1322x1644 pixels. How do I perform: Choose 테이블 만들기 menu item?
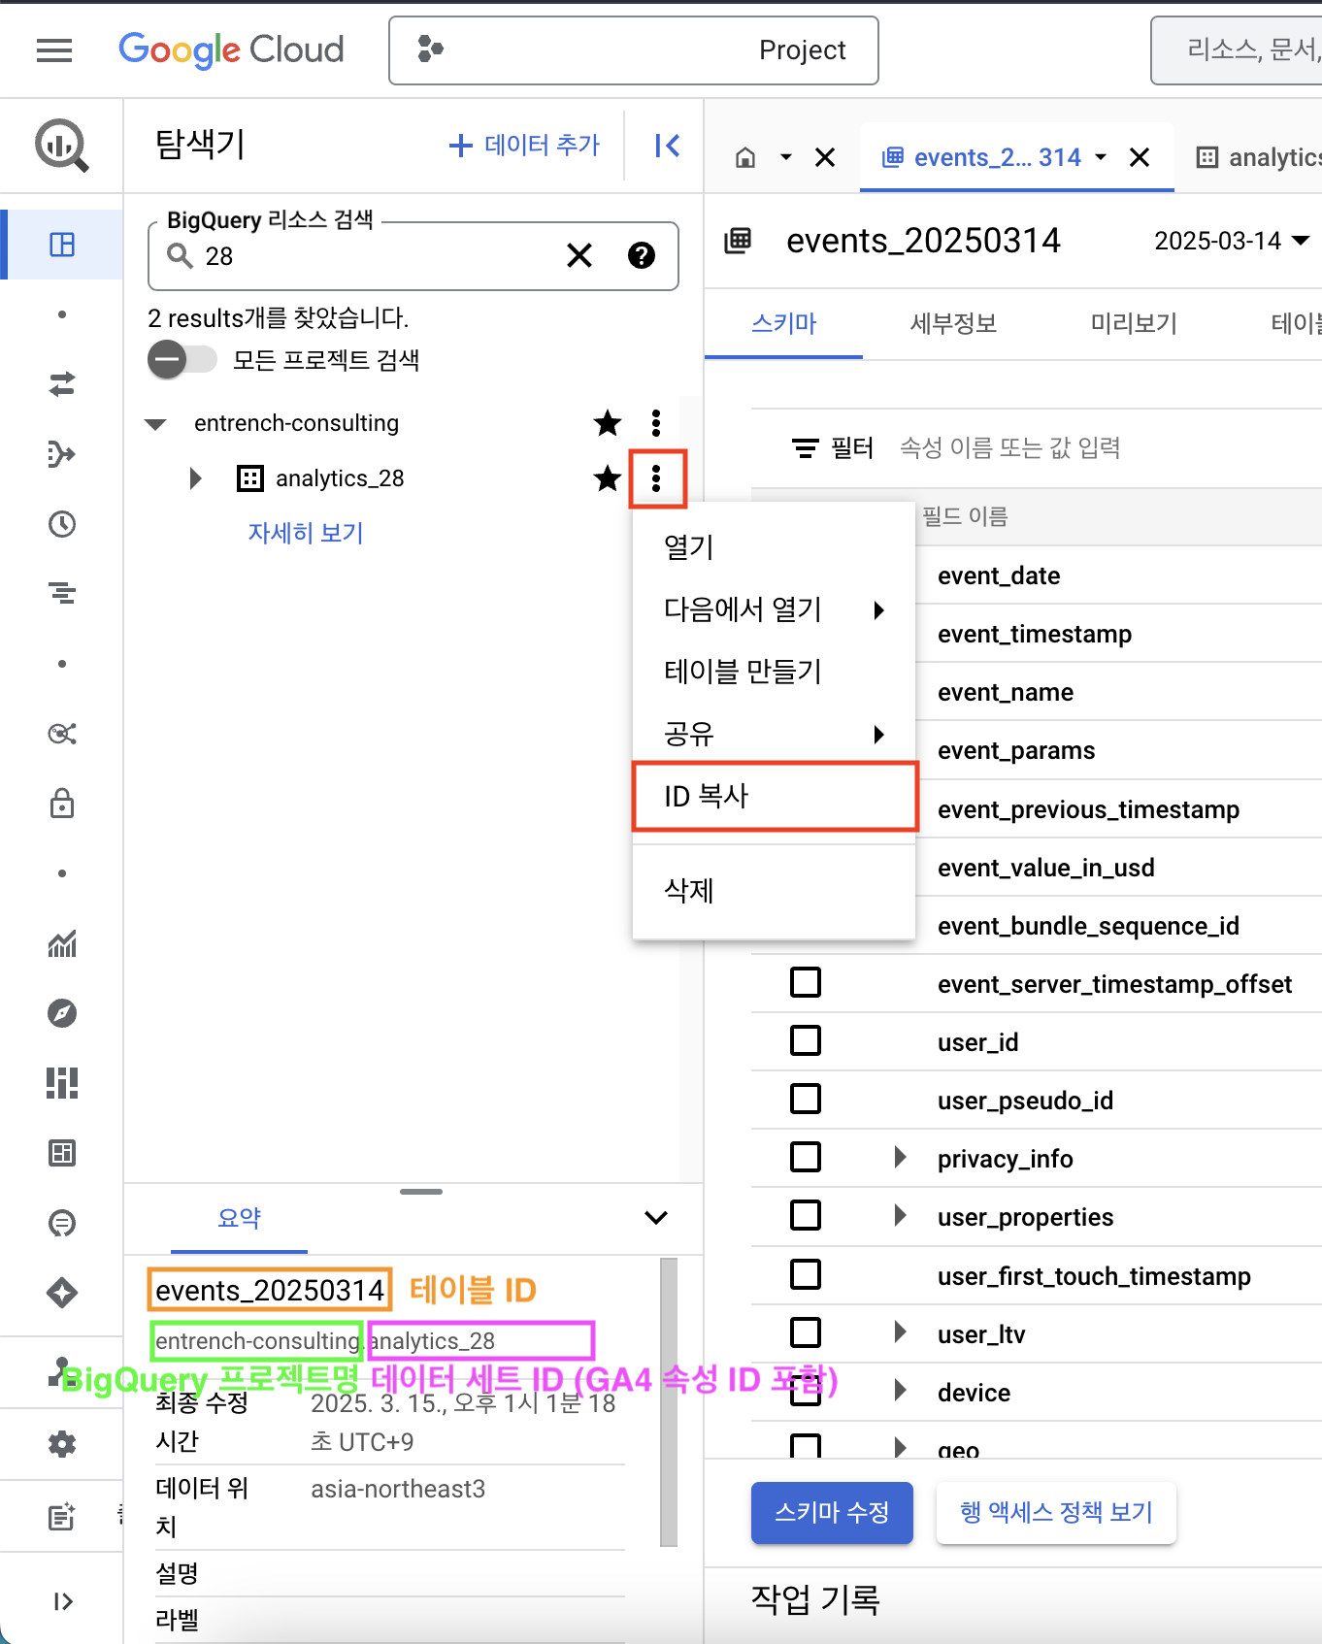(x=774, y=672)
